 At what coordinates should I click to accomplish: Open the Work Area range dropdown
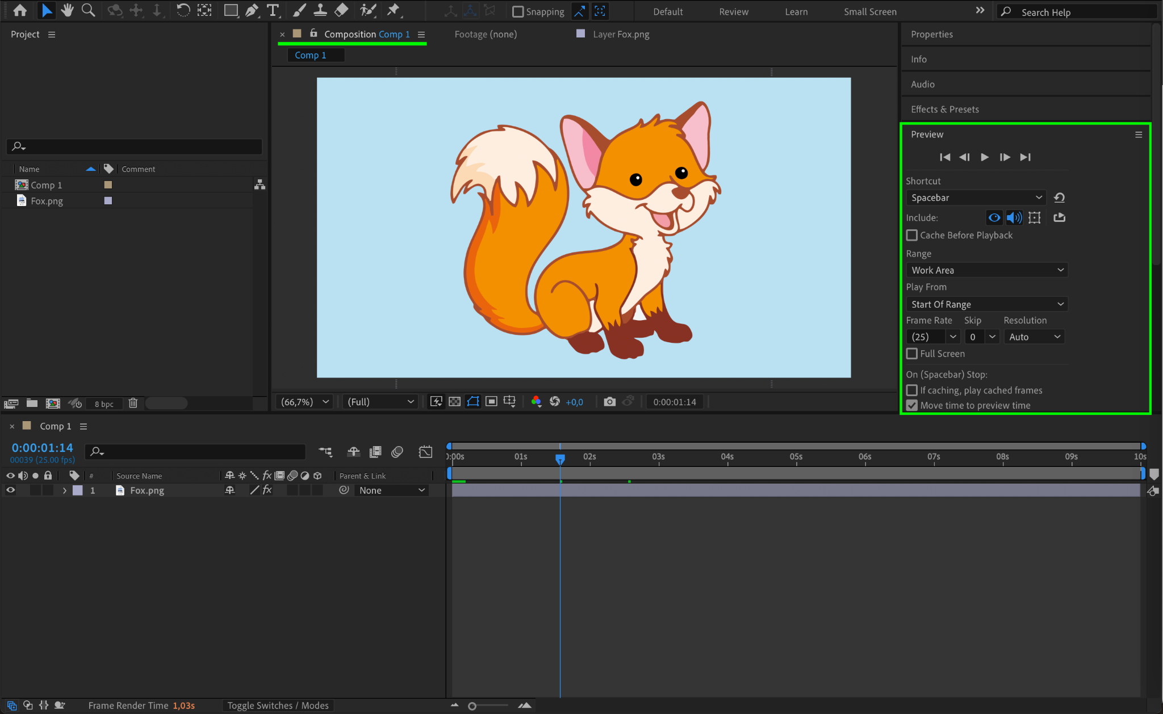click(987, 270)
